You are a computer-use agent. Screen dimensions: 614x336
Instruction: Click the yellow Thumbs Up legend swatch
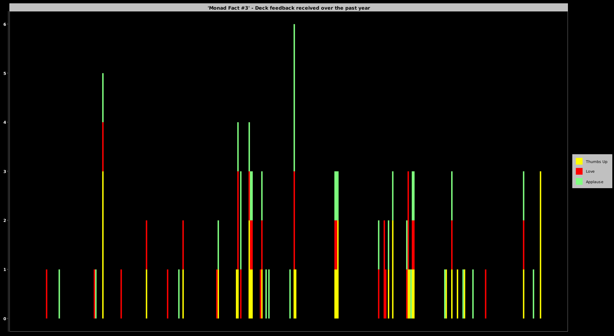pyautogui.click(x=579, y=161)
